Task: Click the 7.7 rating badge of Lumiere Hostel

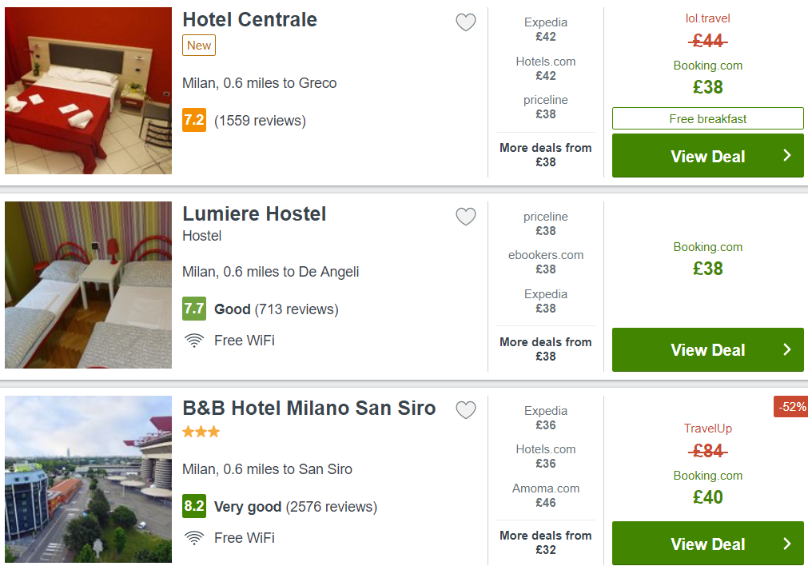Action: 194,309
